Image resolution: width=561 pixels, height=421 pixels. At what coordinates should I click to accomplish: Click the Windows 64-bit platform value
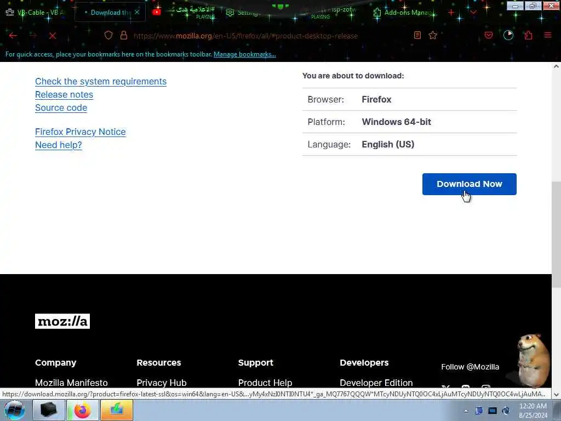(397, 122)
